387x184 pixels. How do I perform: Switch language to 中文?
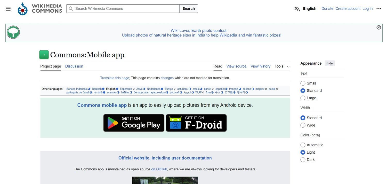click(x=218, y=92)
